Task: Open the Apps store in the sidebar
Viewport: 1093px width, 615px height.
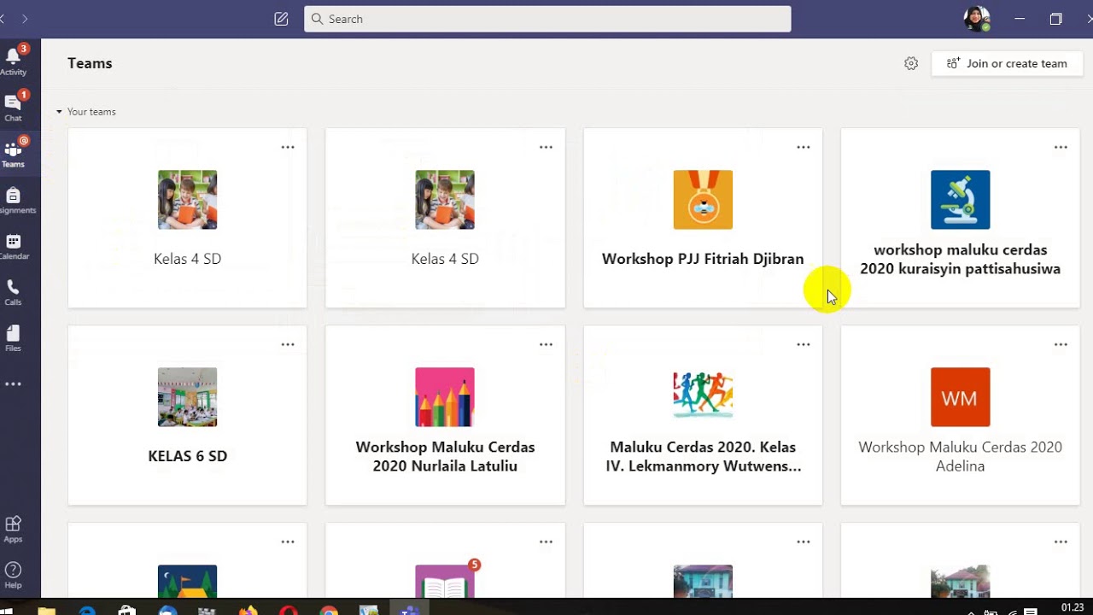Action: tap(14, 529)
